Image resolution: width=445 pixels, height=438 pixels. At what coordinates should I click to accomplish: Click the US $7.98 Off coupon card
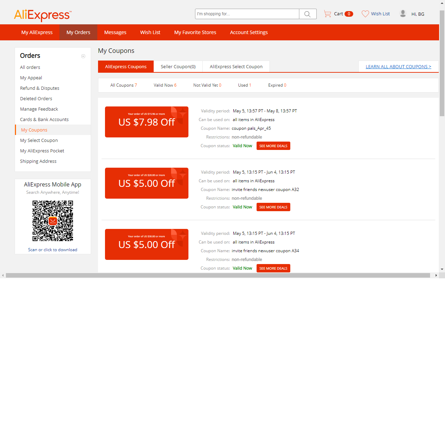(147, 122)
